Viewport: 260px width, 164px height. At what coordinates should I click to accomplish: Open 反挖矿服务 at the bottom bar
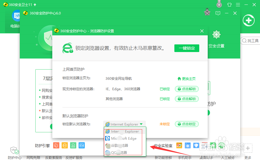point(74,157)
